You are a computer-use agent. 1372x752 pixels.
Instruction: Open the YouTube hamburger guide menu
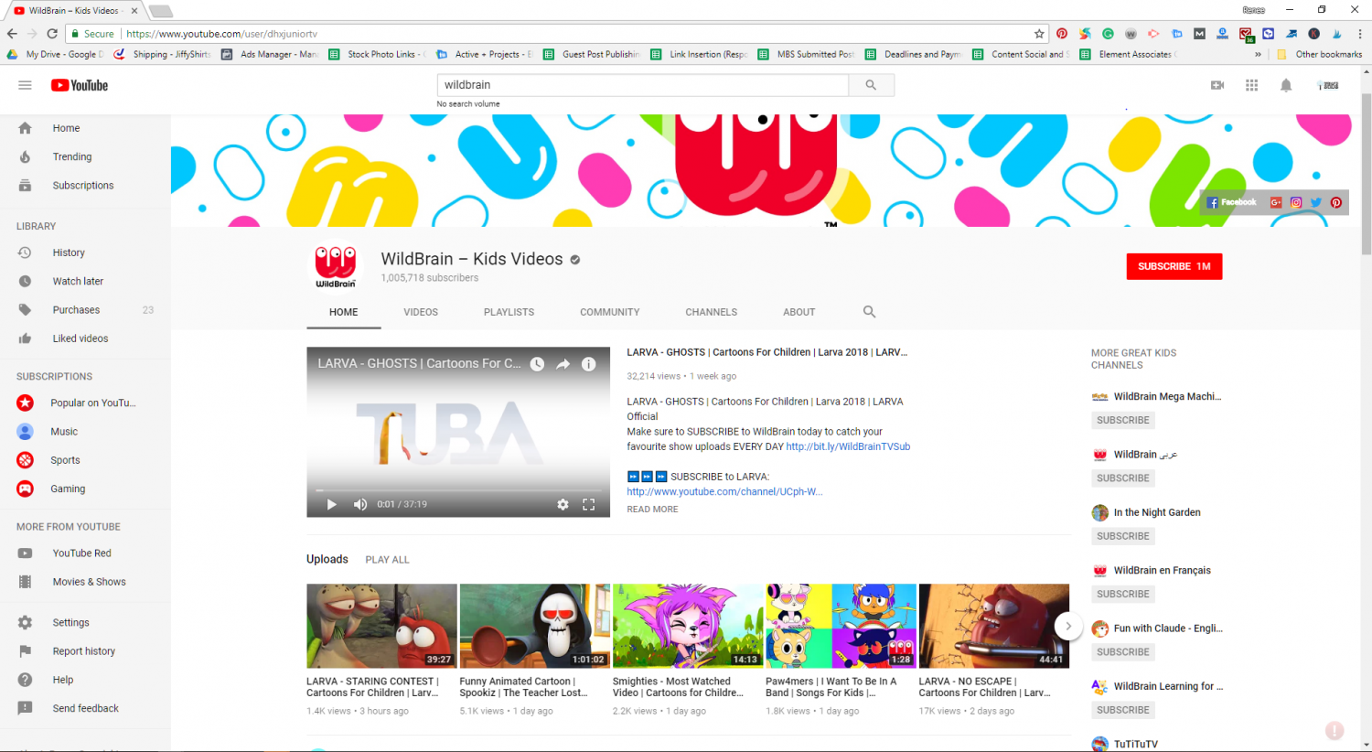25,85
